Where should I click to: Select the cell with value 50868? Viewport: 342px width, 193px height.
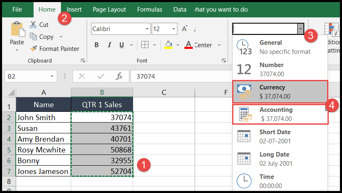coord(102,150)
